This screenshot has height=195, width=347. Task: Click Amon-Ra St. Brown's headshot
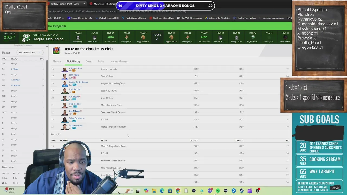65,83
